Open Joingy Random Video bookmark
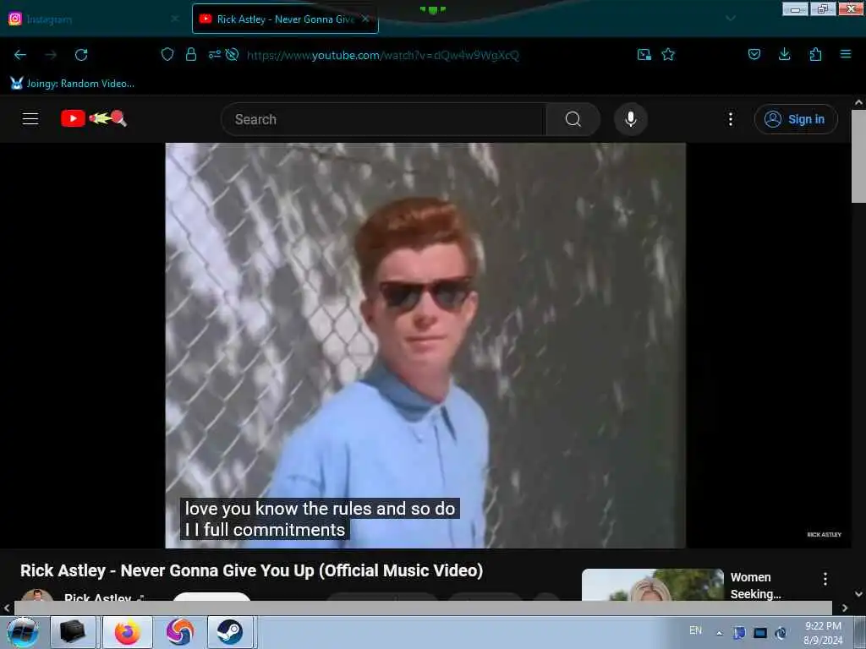Viewport: 866px width, 649px height. pos(73,84)
